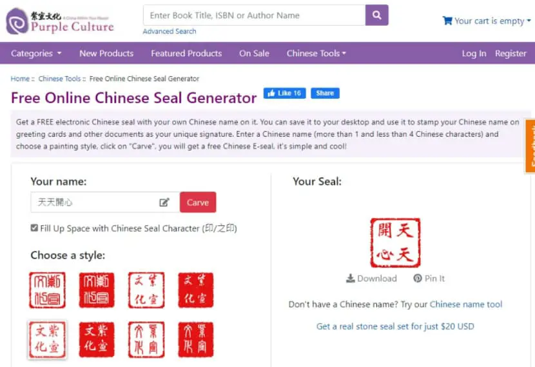Select the solid red seal-script style, top row
535x367 pixels.
[x=97, y=290]
